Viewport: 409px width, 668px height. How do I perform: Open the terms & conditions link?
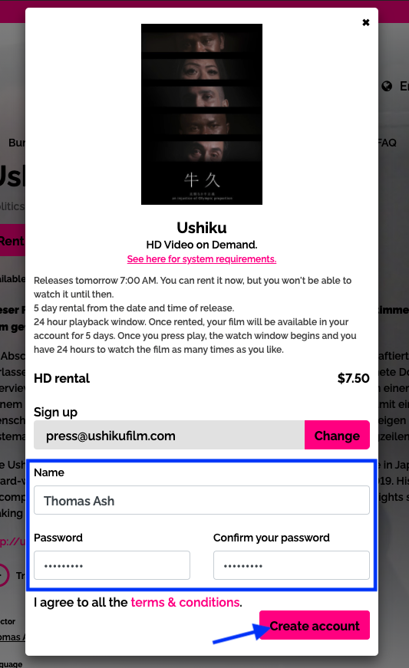pyautogui.click(x=186, y=602)
